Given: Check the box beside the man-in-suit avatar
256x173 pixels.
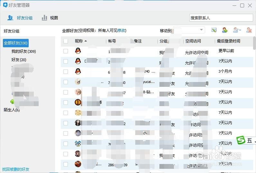Looking at the screenshot, I should coord(66,154).
